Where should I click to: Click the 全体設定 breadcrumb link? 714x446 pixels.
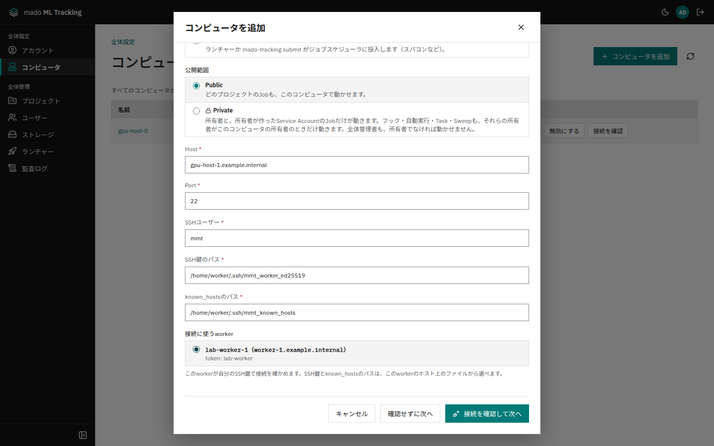123,42
